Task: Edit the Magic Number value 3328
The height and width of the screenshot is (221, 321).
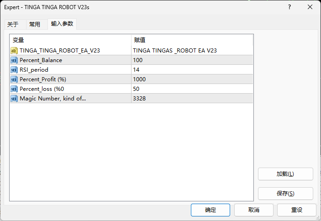Action: pos(192,99)
